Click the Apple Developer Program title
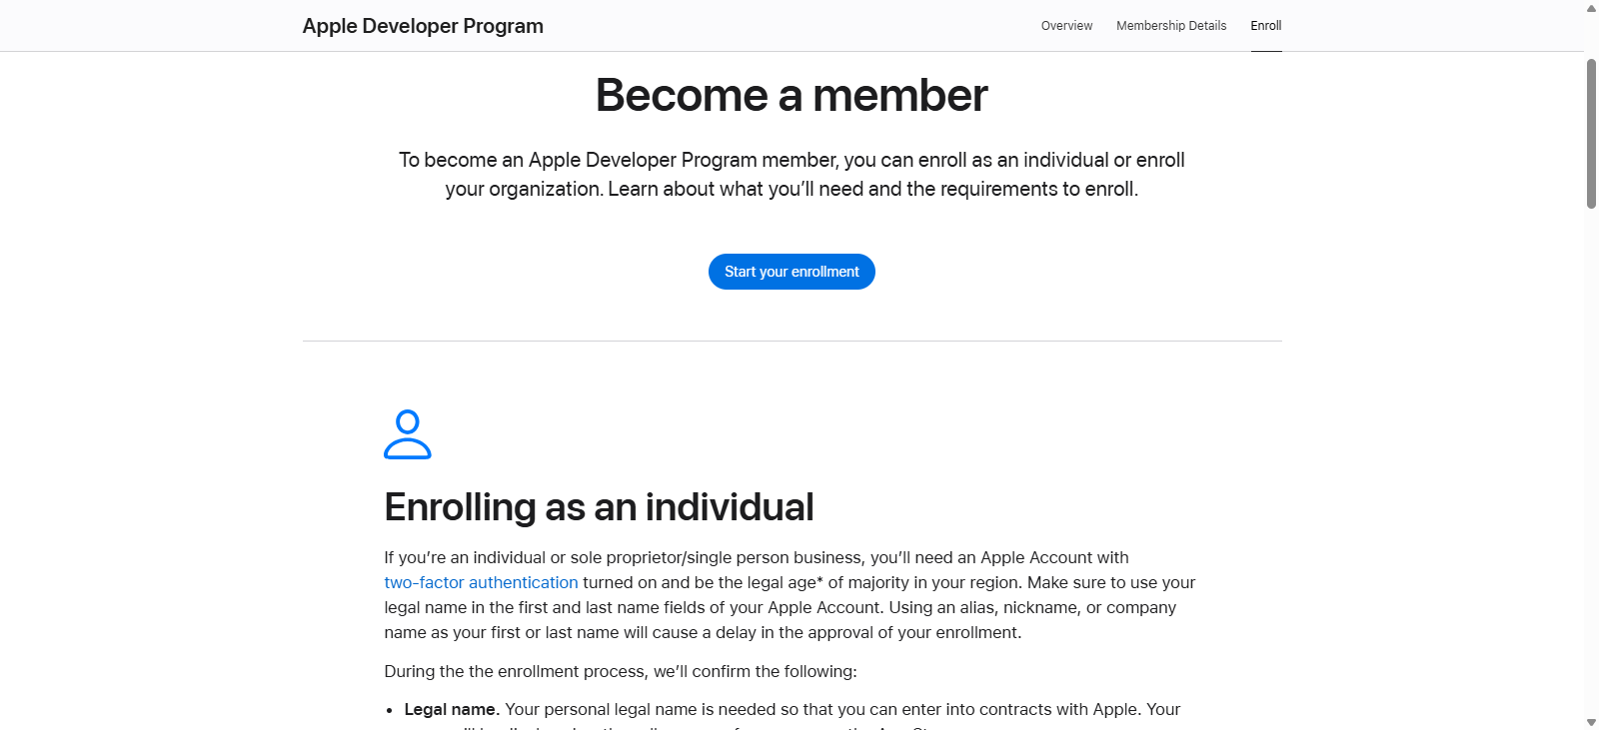The height and width of the screenshot is (730, 1599). click(x=423, y=26)
